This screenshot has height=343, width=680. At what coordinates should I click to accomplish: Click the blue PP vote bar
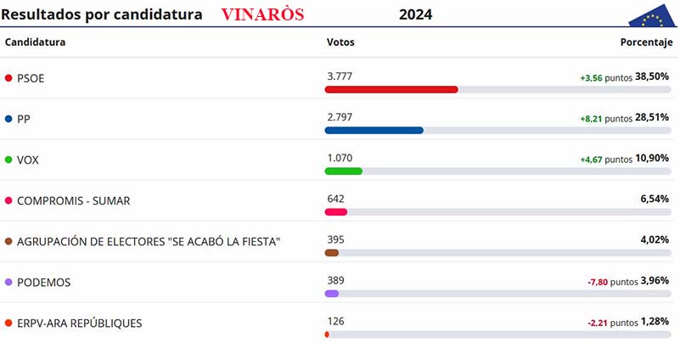click(374, 130)
